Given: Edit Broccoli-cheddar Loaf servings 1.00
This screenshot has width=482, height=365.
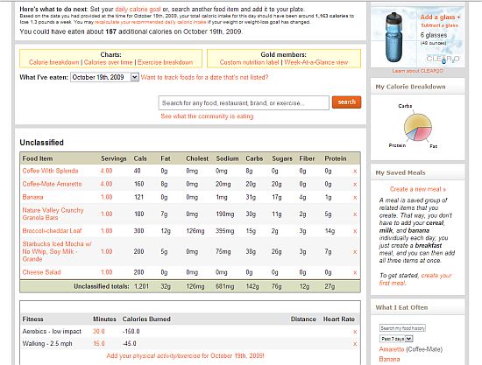Looking at the screenshot, I should pos(106,231).
